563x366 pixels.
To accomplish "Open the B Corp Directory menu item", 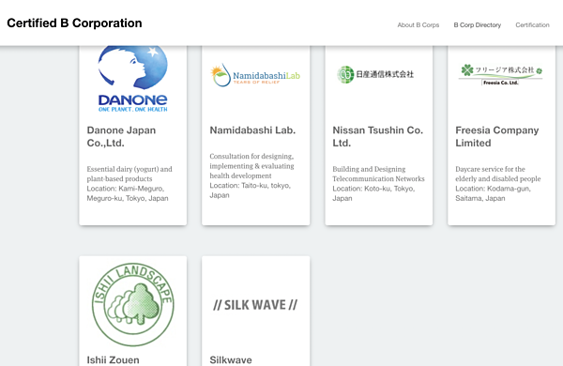I will (x=478, y=24).
